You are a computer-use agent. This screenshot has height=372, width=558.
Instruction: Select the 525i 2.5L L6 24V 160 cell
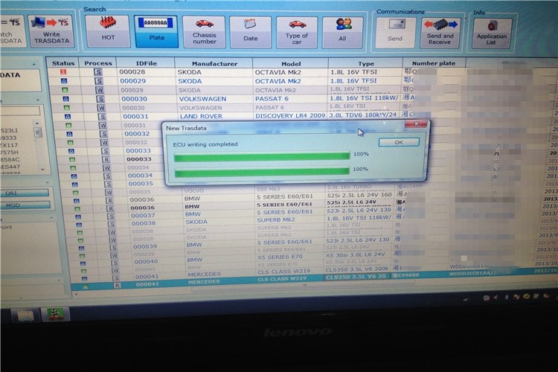click(359, 195)
